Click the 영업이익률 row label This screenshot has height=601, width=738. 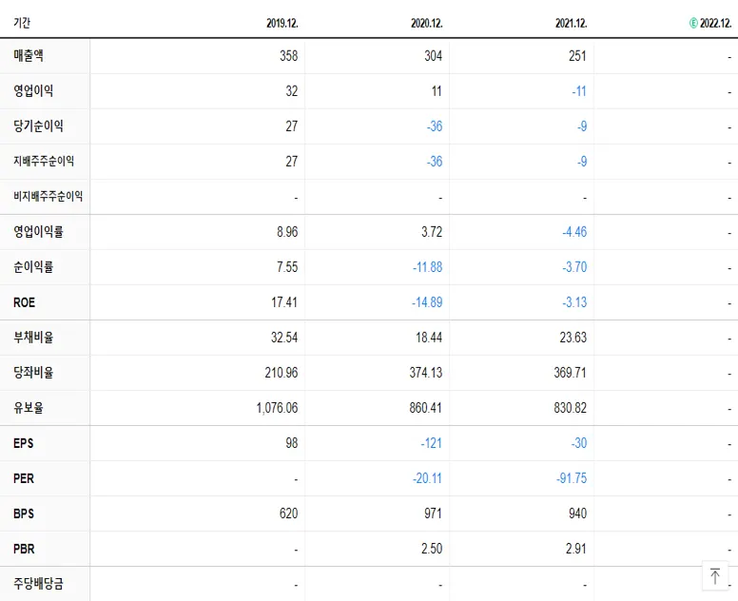[x=38, y=231]
